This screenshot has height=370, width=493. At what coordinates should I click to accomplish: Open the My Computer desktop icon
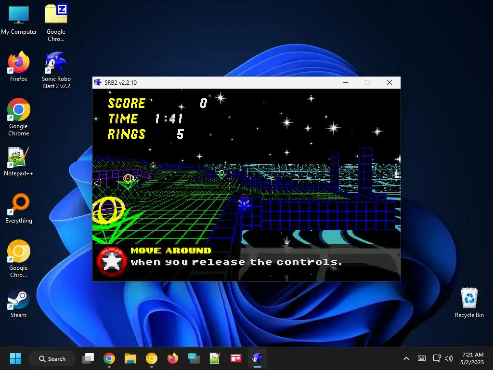[x=19, y=20]
